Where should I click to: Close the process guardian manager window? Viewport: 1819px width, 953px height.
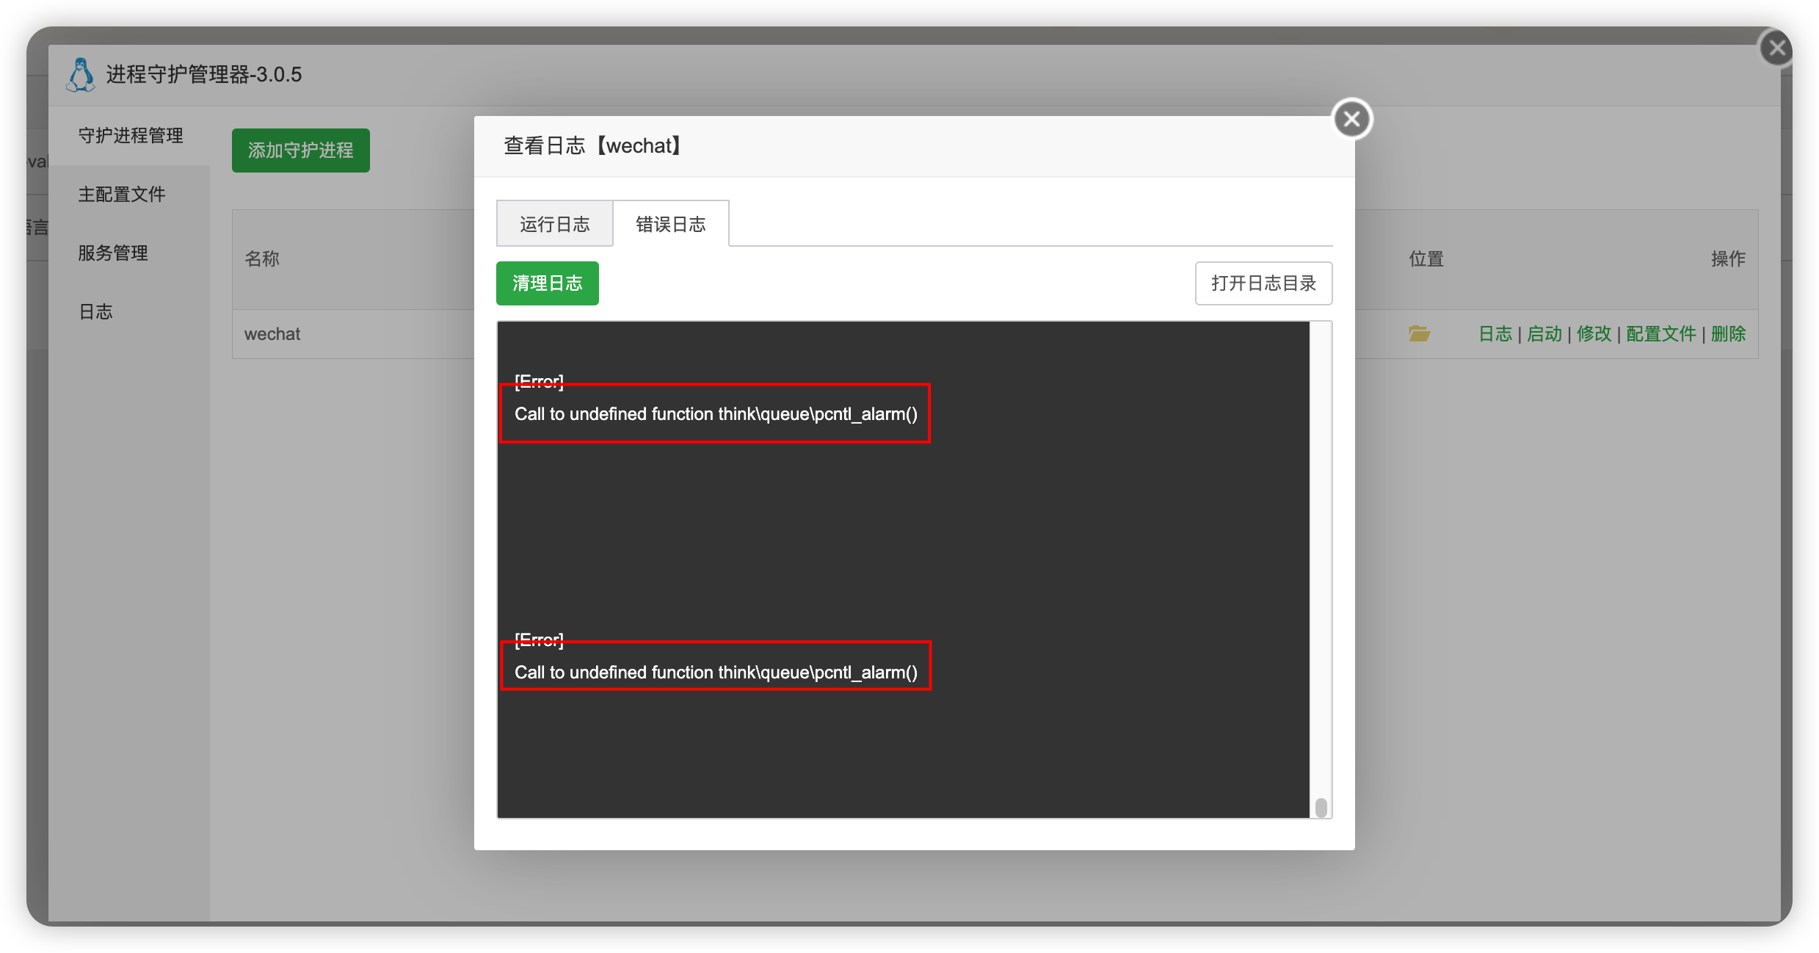coord(1776,48)
